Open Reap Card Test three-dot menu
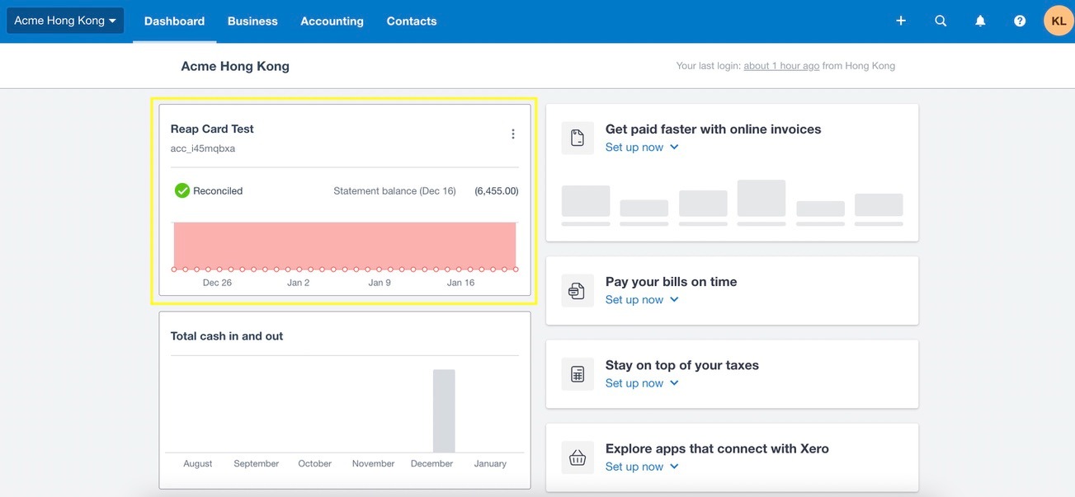The height and width of the screenshot is (497, 1075). point(513,134)
